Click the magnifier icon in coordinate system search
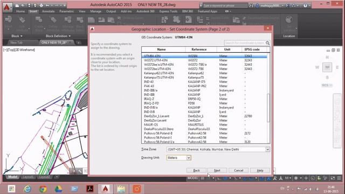The width and height of the screenshot is (345, 194). (267, 43)
